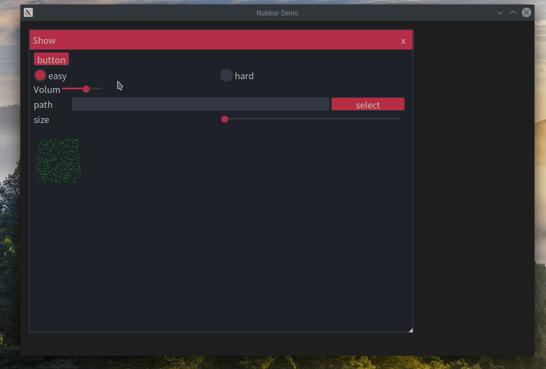546x369 pixels.
Task: Focus the path input field
Action: pyautogui.click(x=201, y=104)
